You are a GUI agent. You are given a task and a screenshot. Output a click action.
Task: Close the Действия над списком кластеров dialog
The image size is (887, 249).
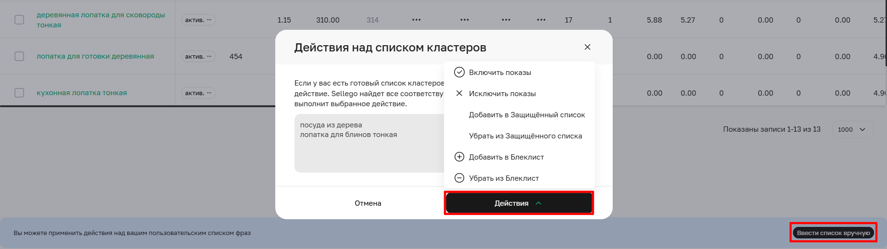(x=587, y=47)
